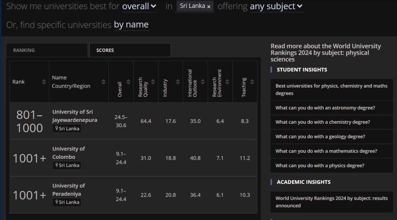Sort table by Rank column arrows
Screen dimensions: 397x220
tap(44, 82)
